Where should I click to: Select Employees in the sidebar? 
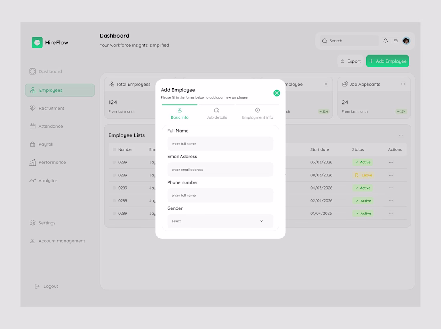(x=60, y=90)
